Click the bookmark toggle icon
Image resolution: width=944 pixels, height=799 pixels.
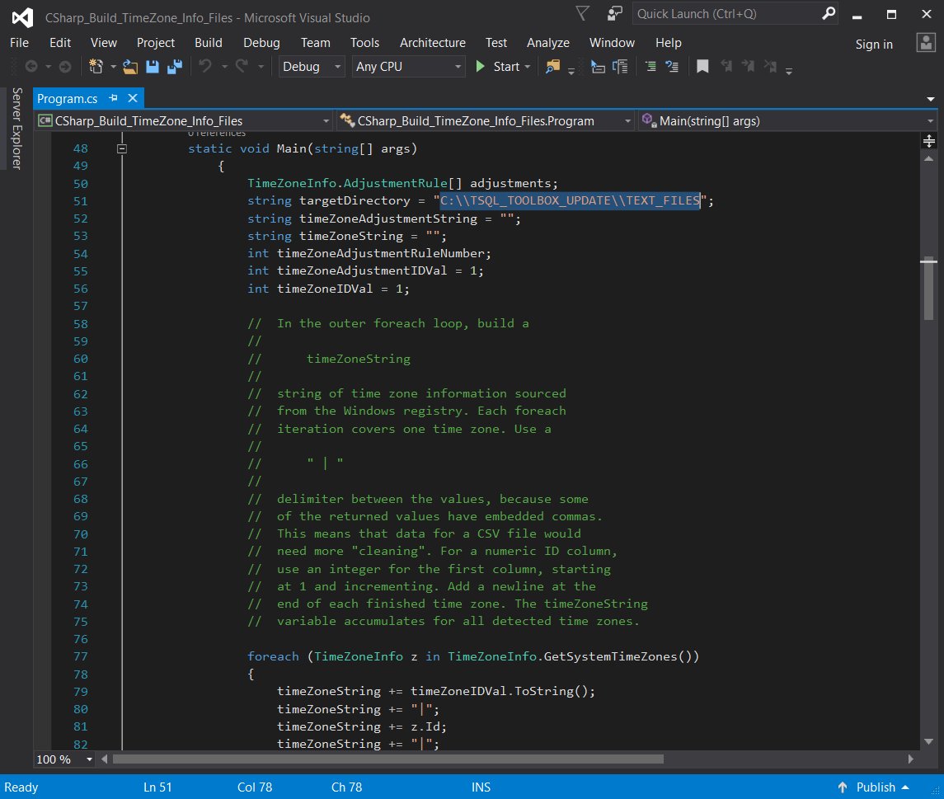point(702,67)
